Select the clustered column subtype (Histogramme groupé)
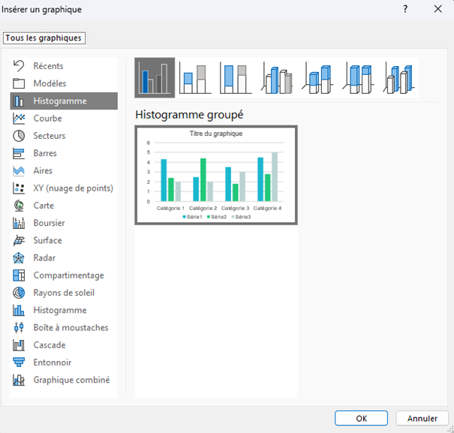Image resolution: width=454 pixels, height=433 pixels. click(155, 77)
